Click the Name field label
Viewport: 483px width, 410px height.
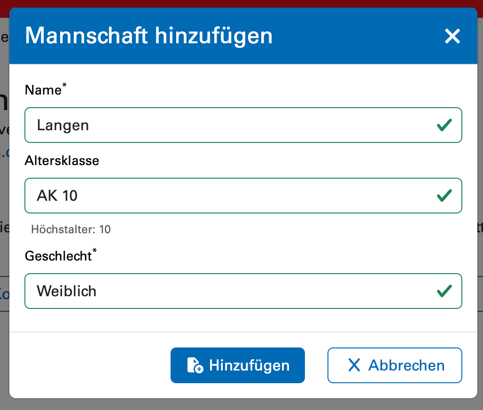click(43, 90)
